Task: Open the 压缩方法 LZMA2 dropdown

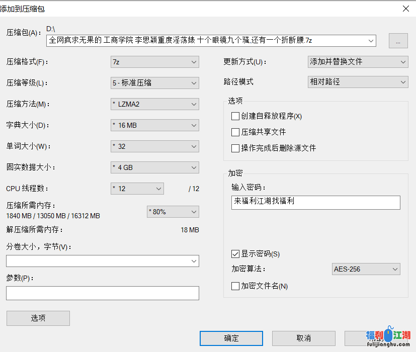Action: 154,104
